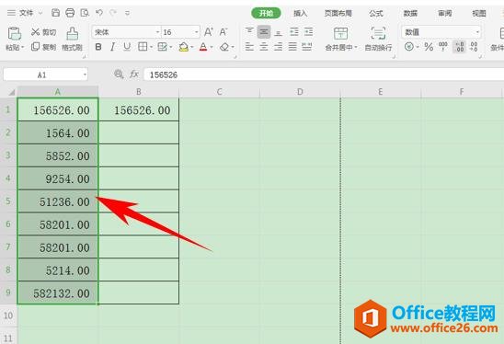Apply thousands separator format
504x344 pixels.
[443, 47]
